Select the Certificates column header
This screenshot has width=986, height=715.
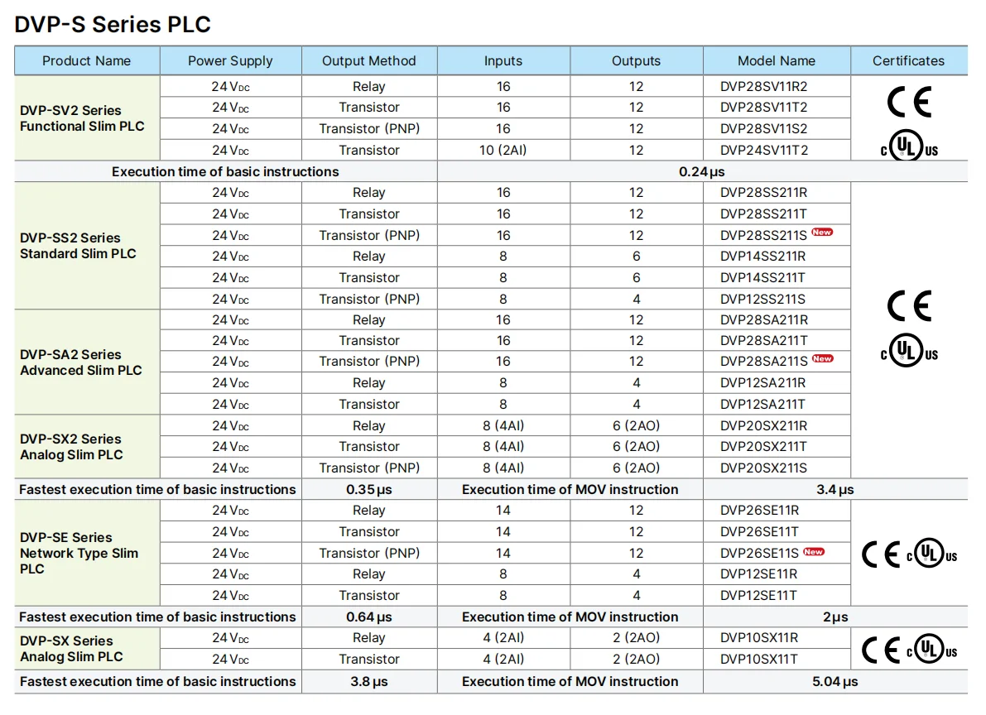908,60
